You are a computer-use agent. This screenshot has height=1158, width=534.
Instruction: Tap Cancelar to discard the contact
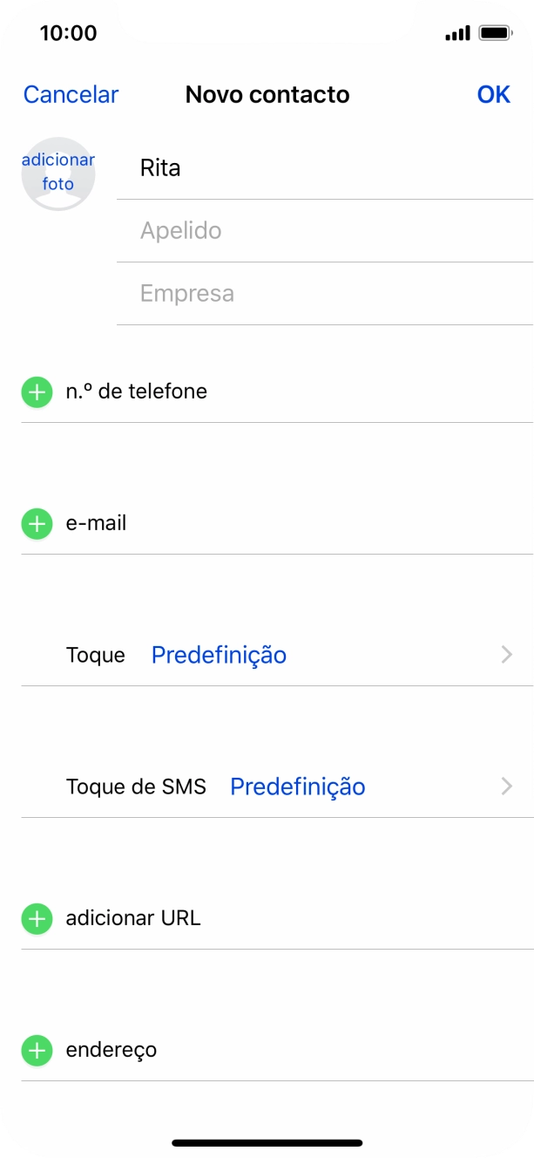pyautogui.click(x=71, y=94)
